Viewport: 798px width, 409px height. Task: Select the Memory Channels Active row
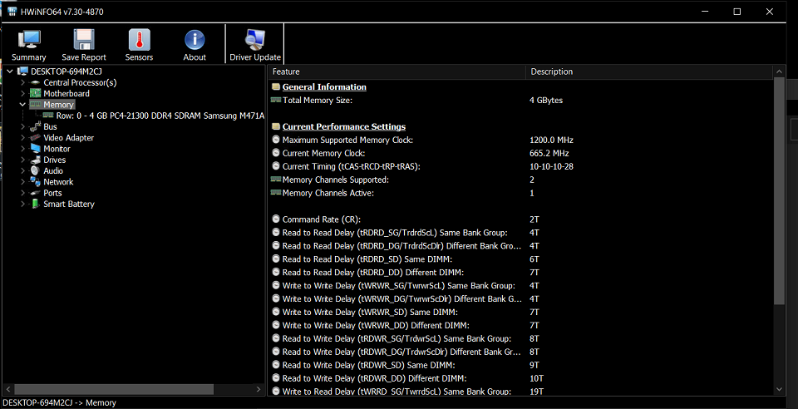point(520,193)
